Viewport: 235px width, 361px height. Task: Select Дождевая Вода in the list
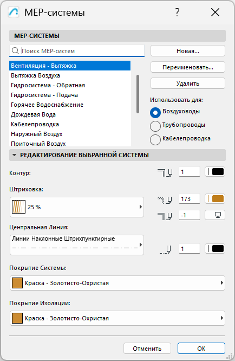point(70,114)
